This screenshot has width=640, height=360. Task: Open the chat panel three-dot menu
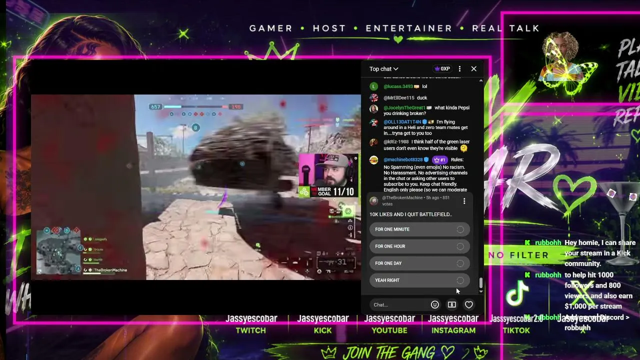459,69
